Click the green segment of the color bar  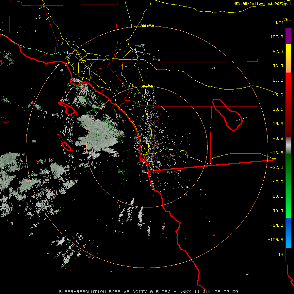(x=288, y=186)
